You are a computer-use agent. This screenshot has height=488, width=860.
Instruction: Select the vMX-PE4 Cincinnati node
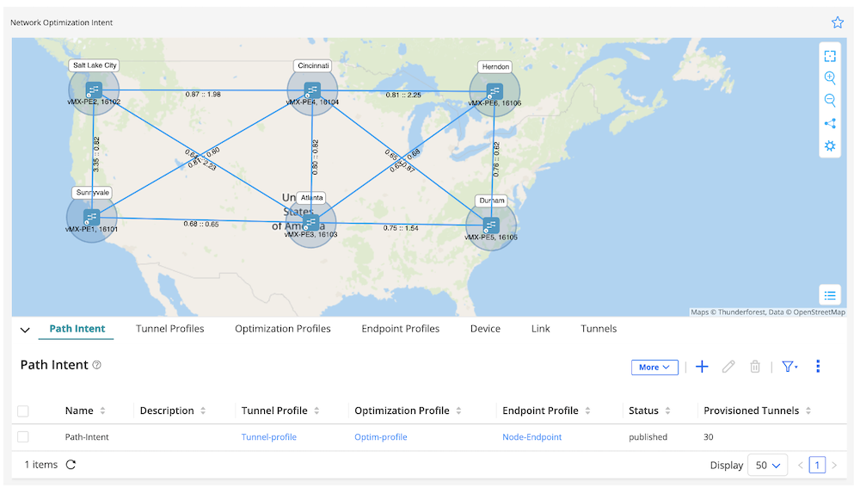coord(312,90)
